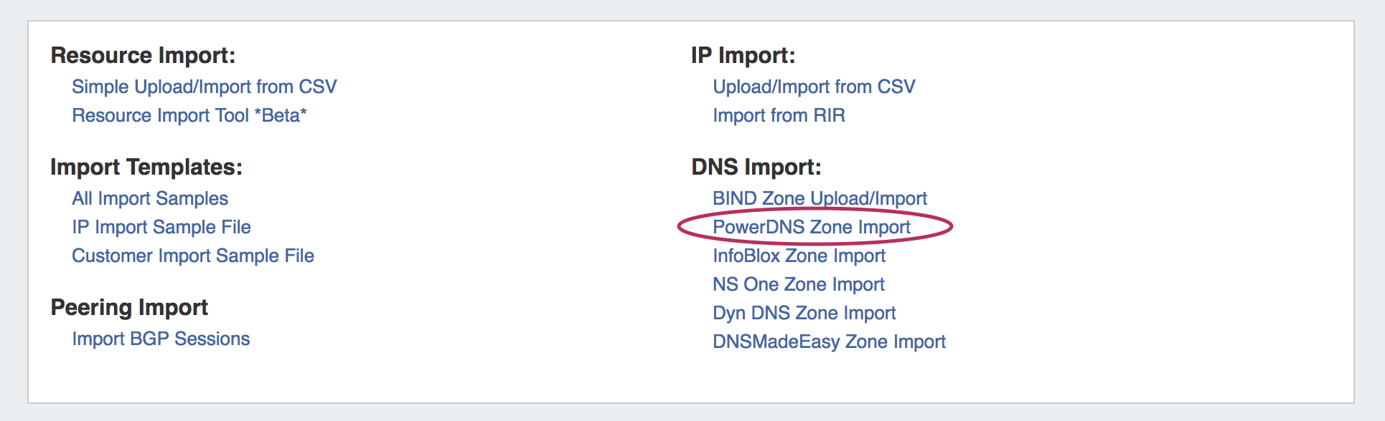Open the BIND Zone Upload/Import link
The width and height of the screenshot is (1385, 421).
tap(820, 198)
